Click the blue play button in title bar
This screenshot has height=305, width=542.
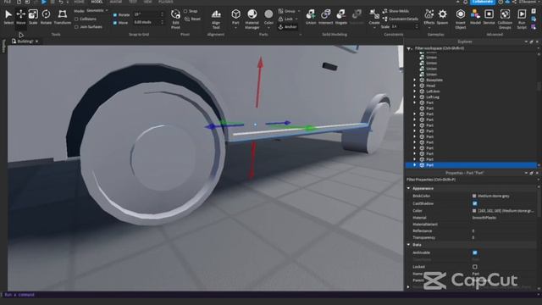tap(44, 2)
